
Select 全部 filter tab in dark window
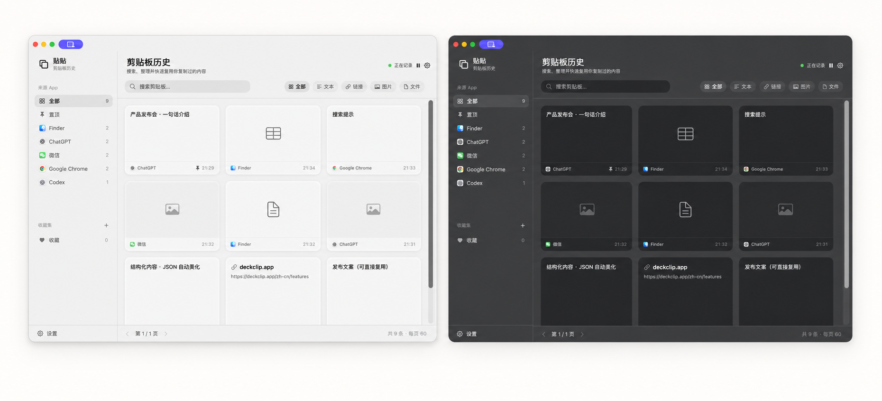point(713,87)
